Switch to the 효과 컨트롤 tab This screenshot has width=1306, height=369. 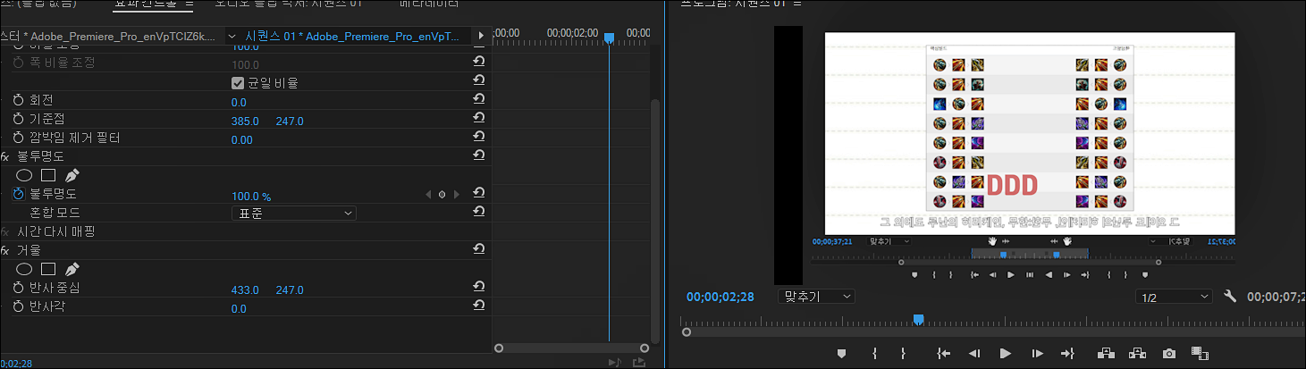[147, 4]
